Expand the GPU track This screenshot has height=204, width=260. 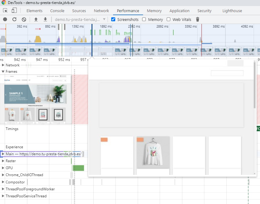[x=3, y=168]
